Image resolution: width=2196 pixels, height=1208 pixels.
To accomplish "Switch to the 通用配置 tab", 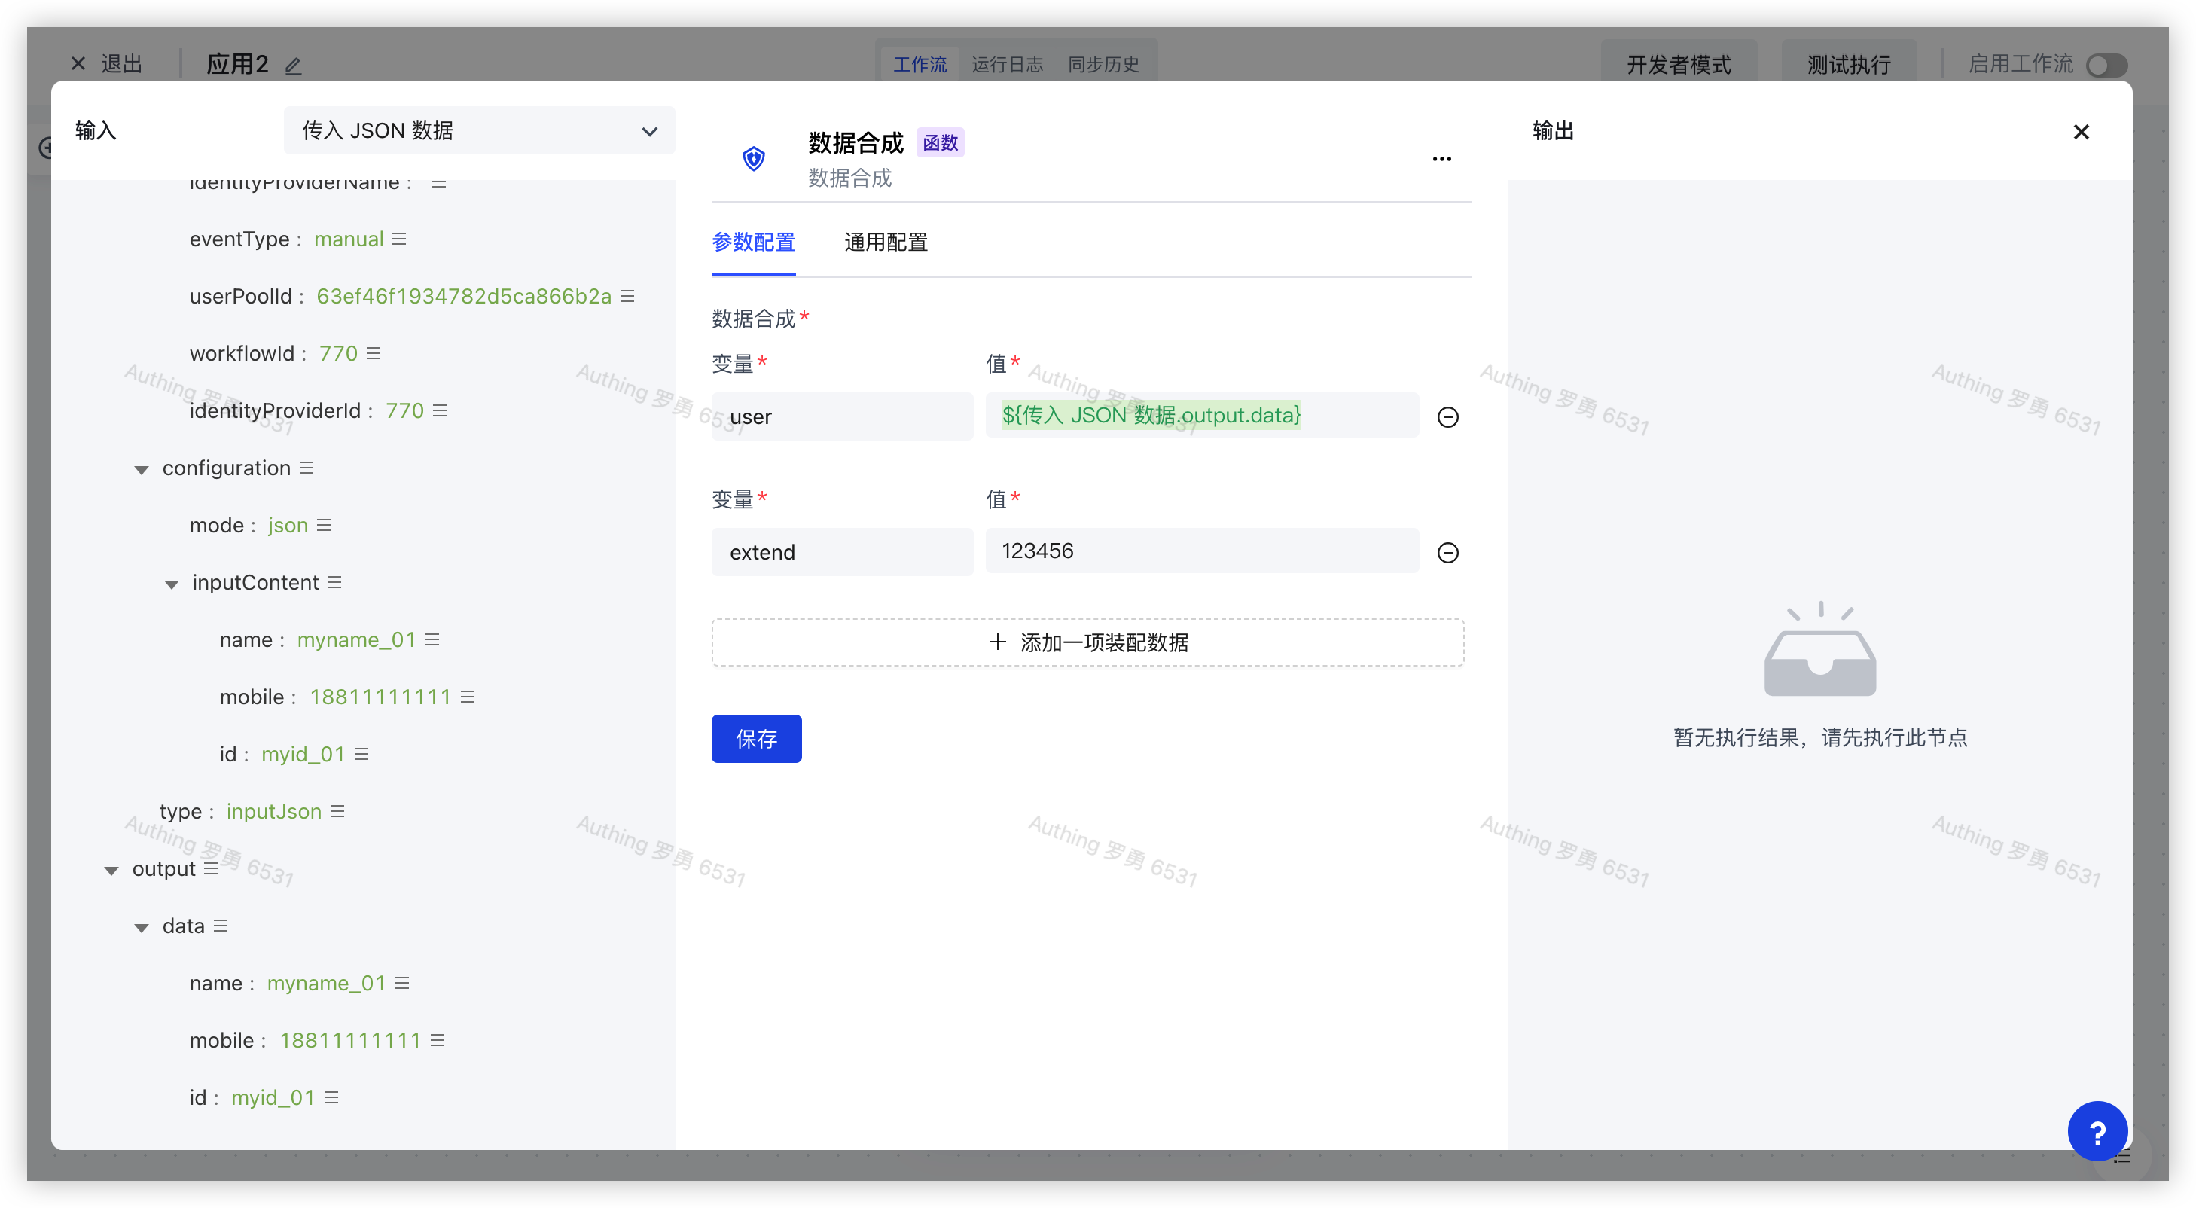I will (x=886, y=242).
